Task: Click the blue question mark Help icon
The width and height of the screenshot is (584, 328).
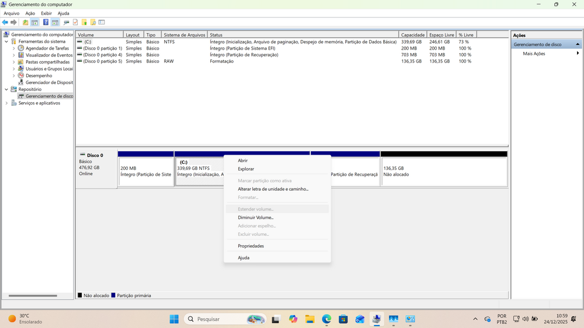Action: (x=46, y=22)
